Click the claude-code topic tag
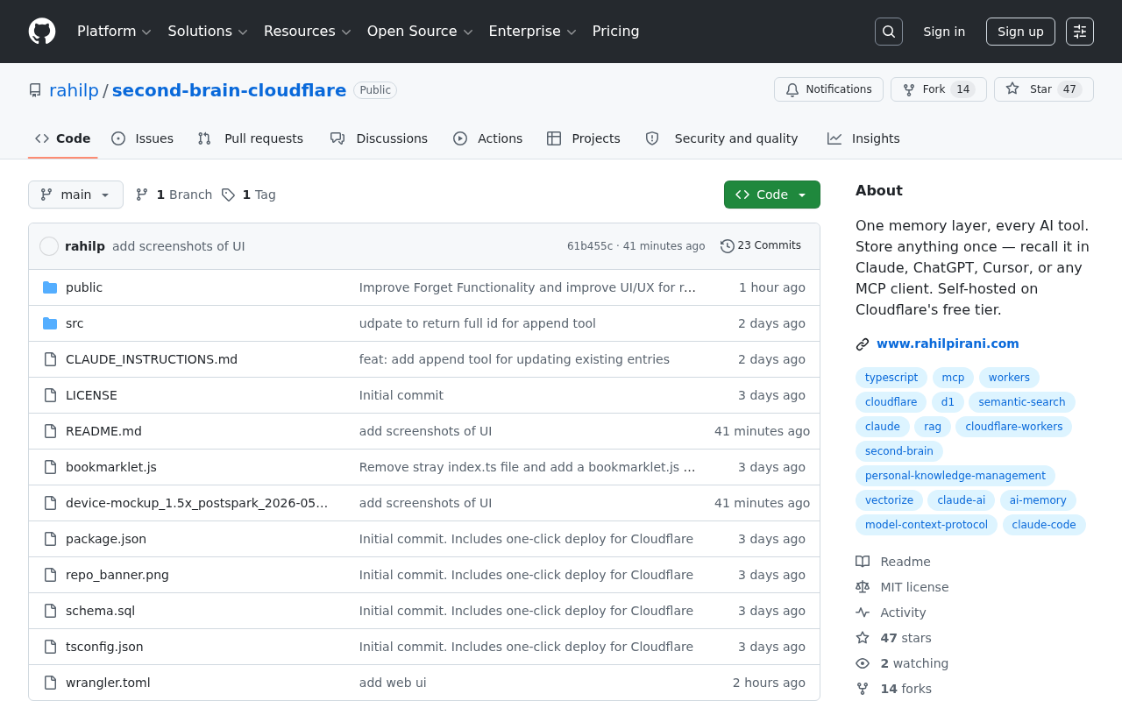Viewport: 1122px width, 701px height. [1044, 525]
